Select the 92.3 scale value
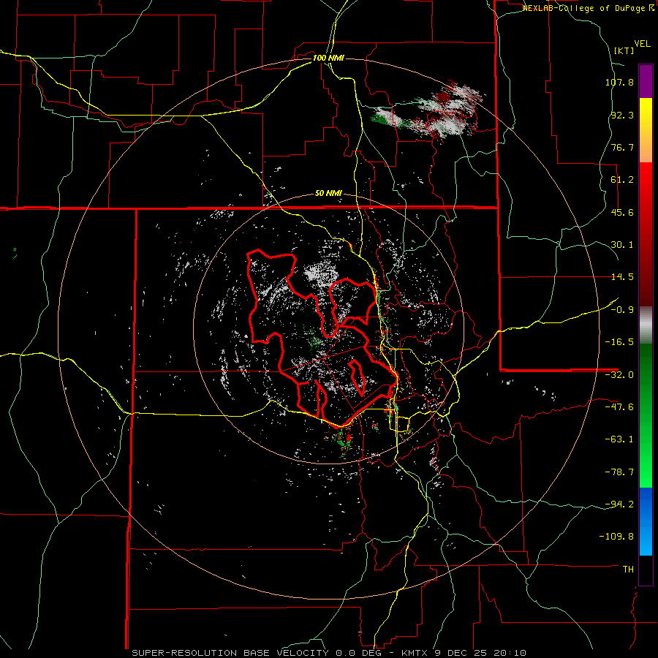 point(622,115)
